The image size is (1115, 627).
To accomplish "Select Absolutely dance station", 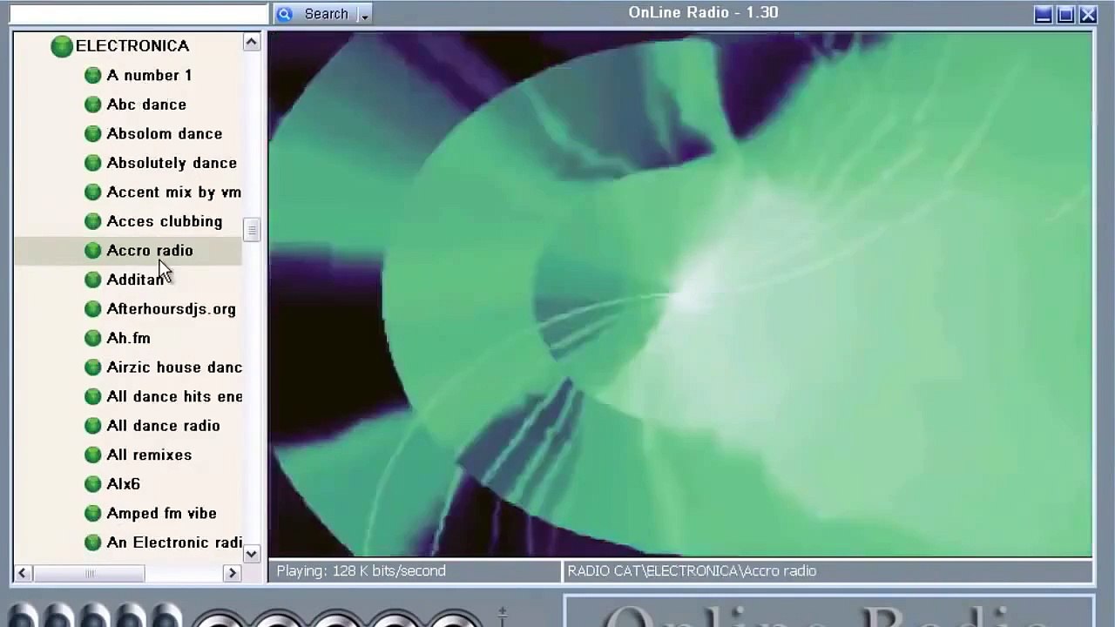I will 172,163.
